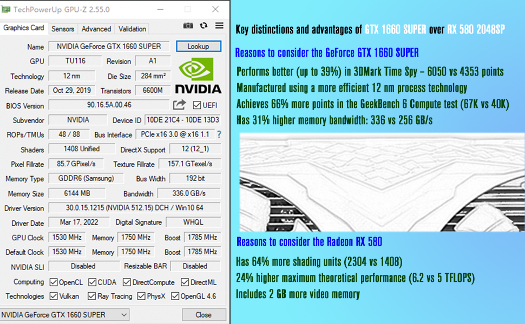Viewport: 525px width, 324px height.
Task: Toggle the OpenCL checkbox
Action: point(54,282)
